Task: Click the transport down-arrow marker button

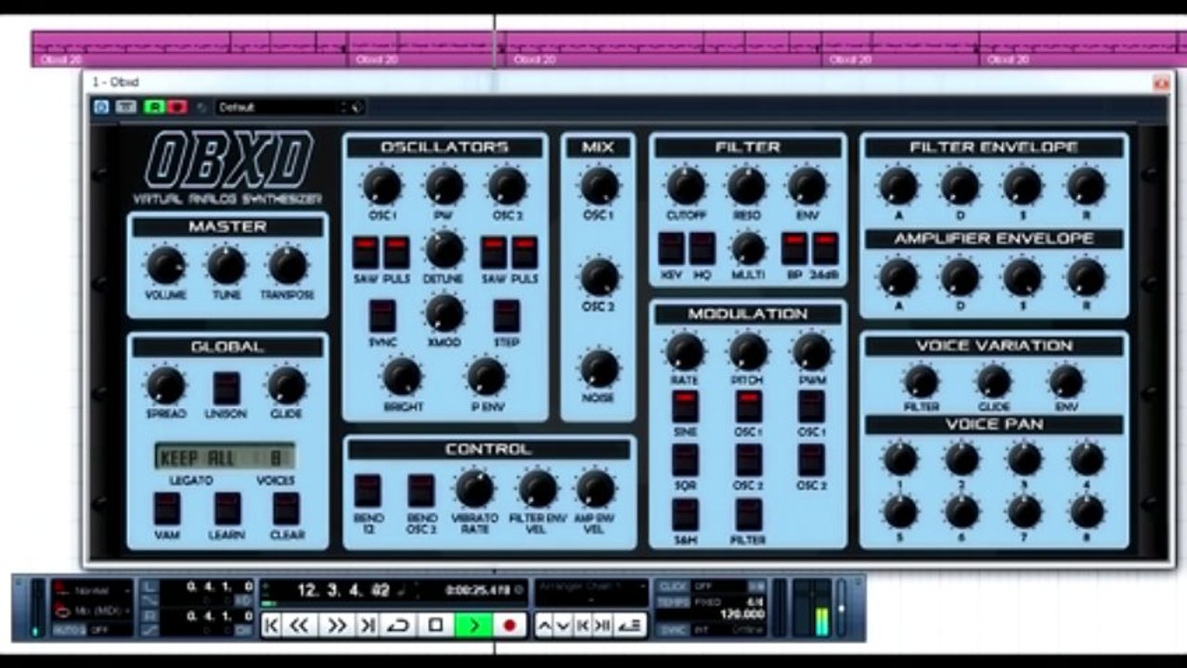Action: coord(563,625)
